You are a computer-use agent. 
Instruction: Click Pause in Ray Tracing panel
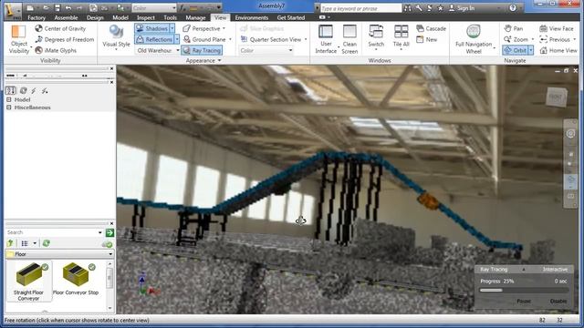(x=524, y=301)
